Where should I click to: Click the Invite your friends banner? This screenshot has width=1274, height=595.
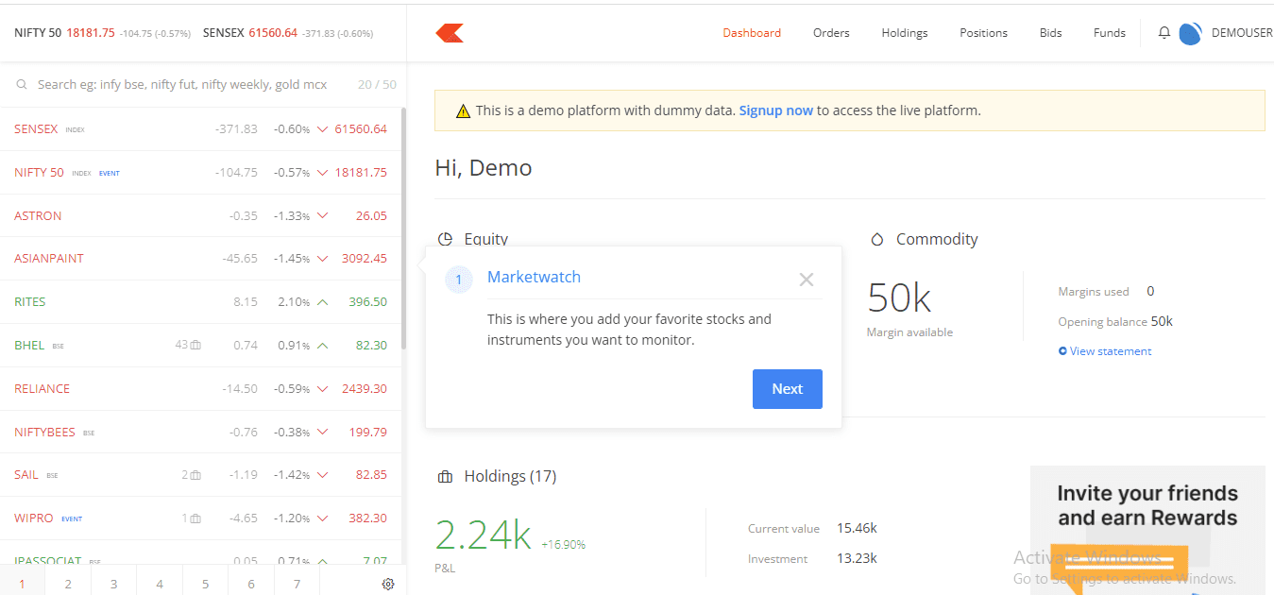point(1147,530)
